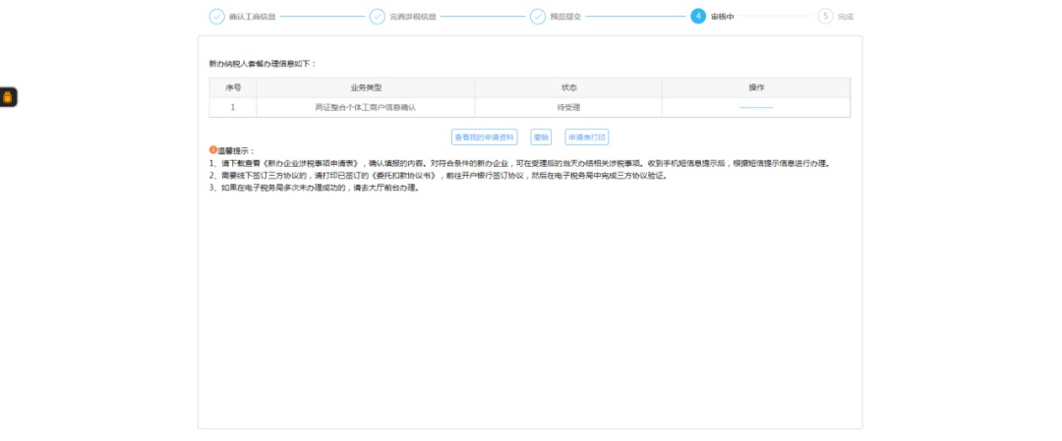Select the 两证整合个体工商户信息确认 row cell
The image size is (1062, 441).
point(365,106)
